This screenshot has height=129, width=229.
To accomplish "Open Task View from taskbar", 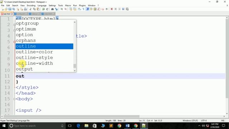I will 70,126.
